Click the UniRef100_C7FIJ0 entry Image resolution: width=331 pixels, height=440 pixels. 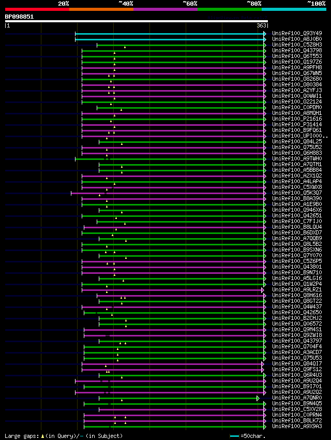[x=297, y=222]
